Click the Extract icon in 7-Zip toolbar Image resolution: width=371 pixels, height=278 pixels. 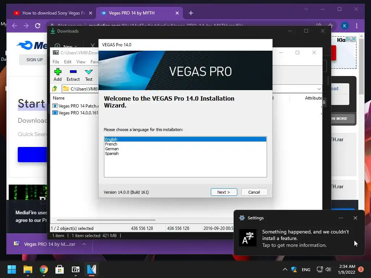tap(73, 75)
